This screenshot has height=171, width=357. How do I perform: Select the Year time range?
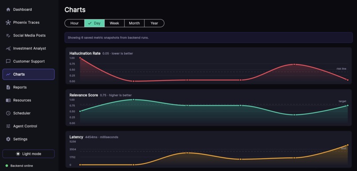154,23
